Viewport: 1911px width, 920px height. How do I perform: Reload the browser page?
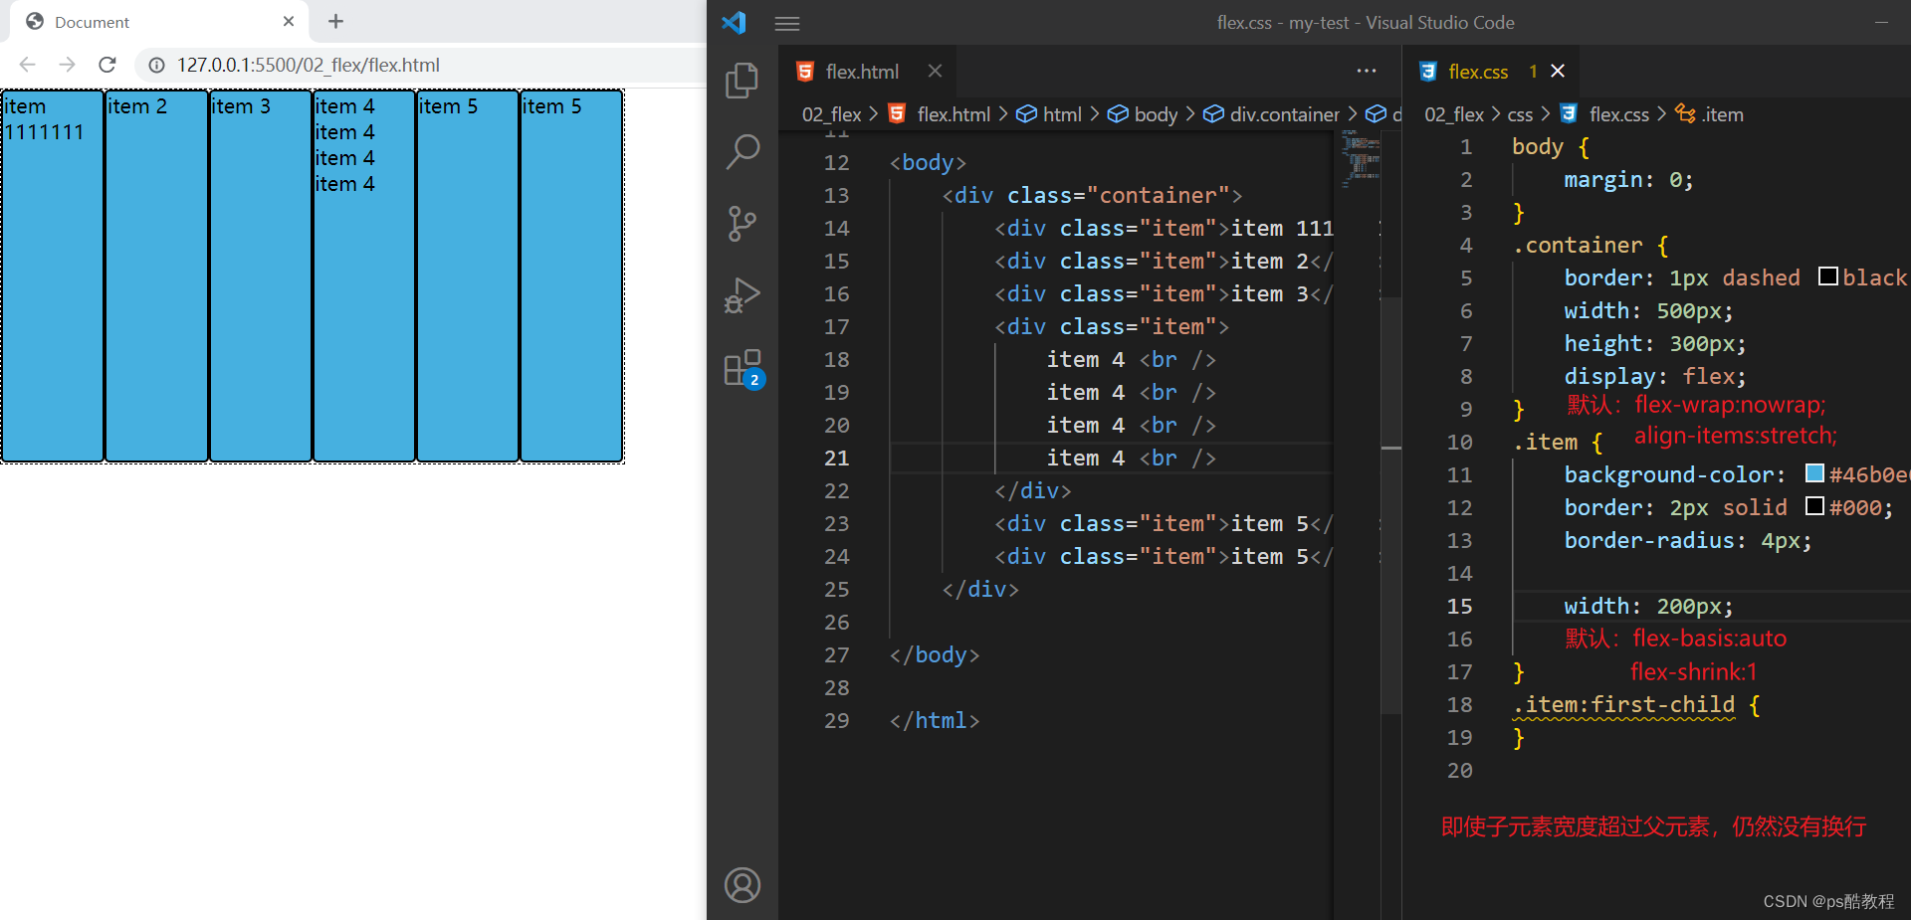coord(107,65)
